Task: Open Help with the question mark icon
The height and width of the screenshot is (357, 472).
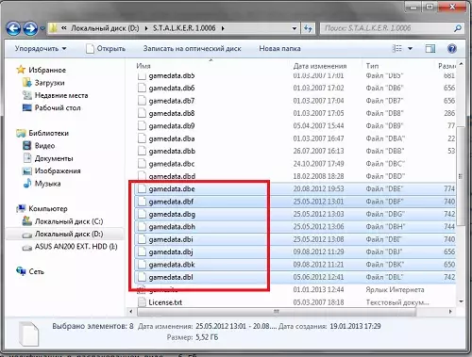Action: click(452, 49)
